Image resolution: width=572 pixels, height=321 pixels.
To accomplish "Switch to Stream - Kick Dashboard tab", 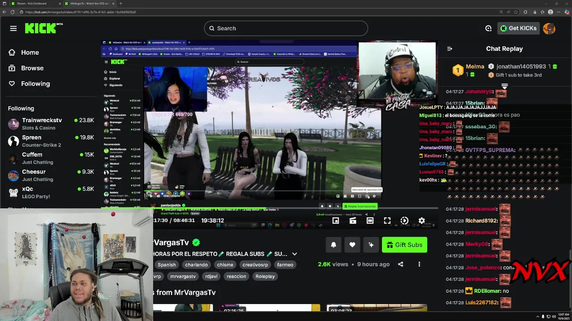I will 34,4.
